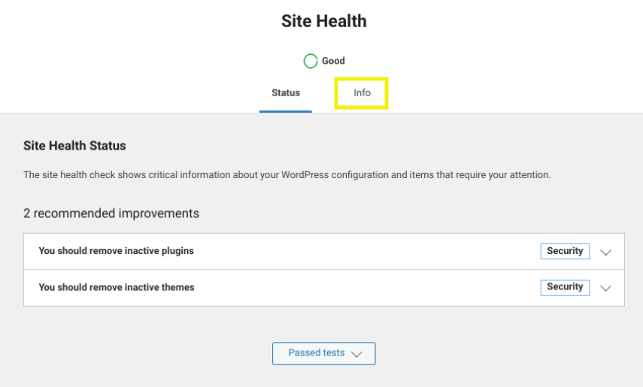643x387 pixels.
Task: Click the Site Health Status heading
Action: [x=74, y=146]
